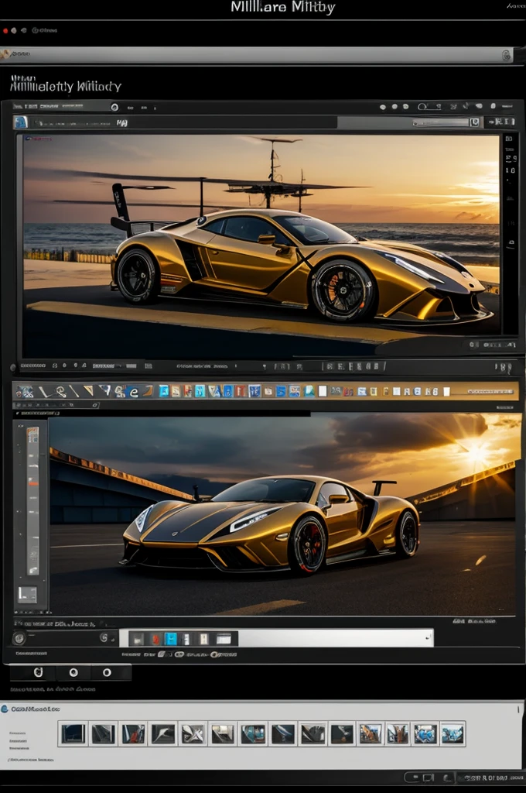The image size is (526, 793).
Task: Select the last light-blue filmstrip thumbnail
Action: click(x=453, y=733)
